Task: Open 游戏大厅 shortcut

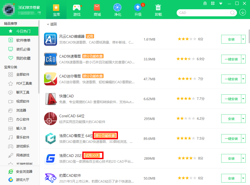Action: click(19, 180)
